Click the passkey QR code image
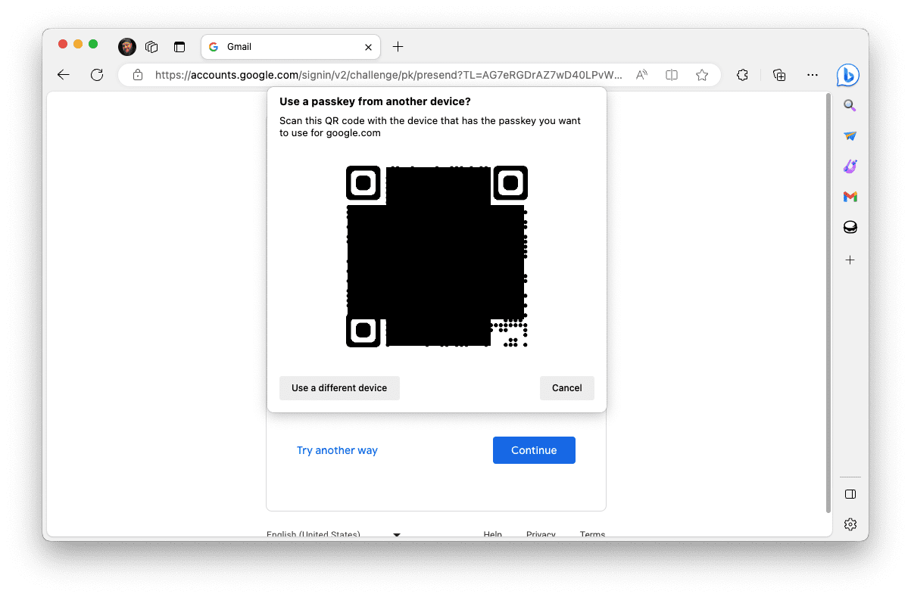The height and width of the screenshot is (597, 911). click(x=437, y=257)
